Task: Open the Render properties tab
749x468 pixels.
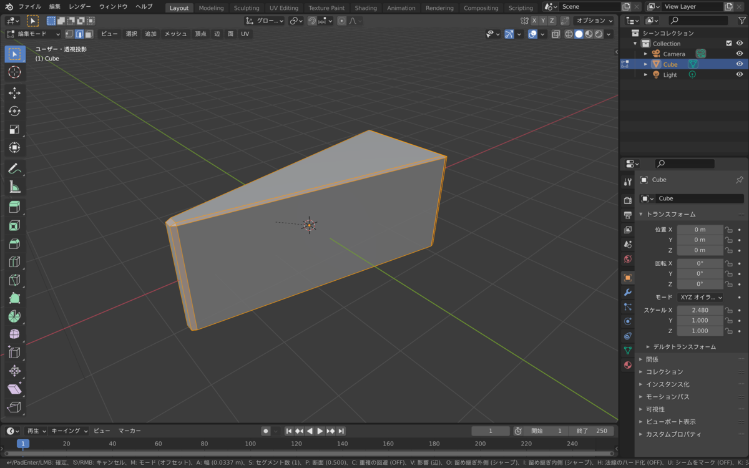Action: click(x=628, y=200)
